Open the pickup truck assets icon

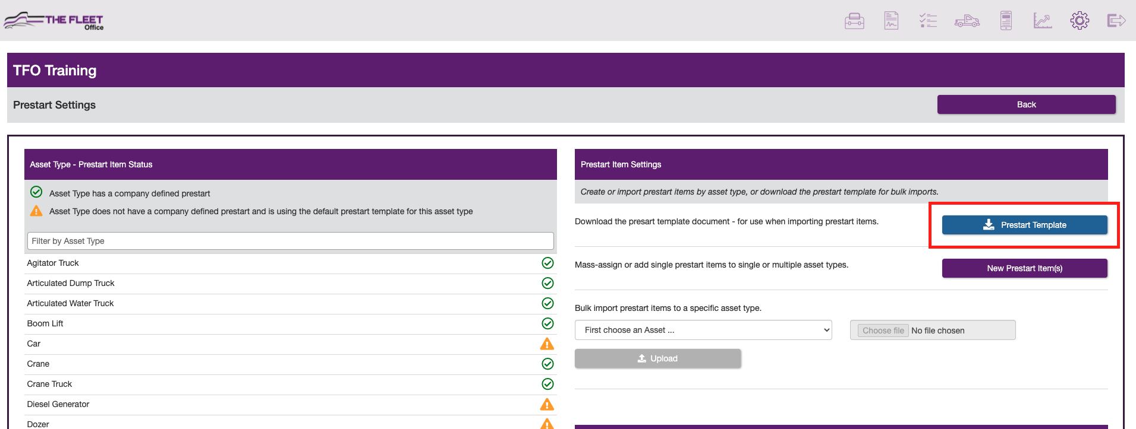point(967,21)
